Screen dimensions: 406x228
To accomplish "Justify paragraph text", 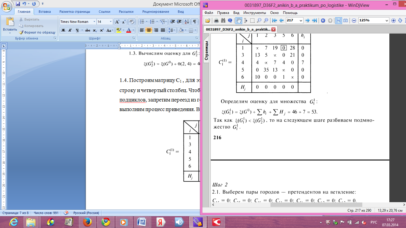I will click(x=163, y=30).
